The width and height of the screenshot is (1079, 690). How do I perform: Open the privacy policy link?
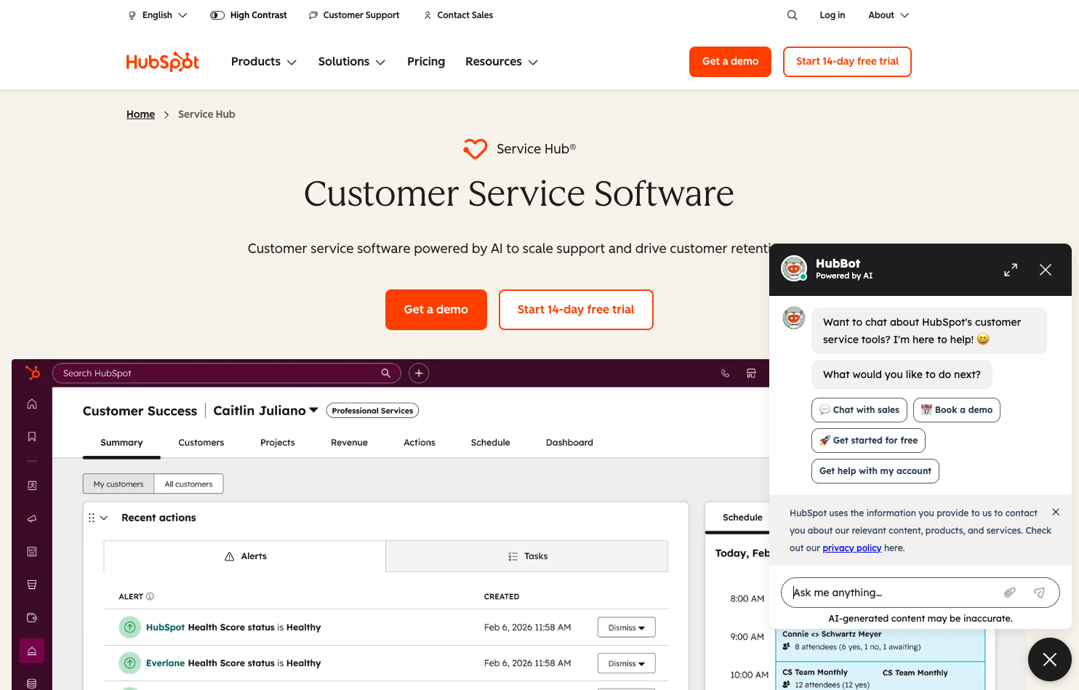coord(851,548)
